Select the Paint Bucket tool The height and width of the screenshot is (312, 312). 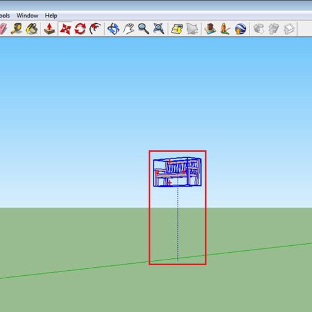32,29
